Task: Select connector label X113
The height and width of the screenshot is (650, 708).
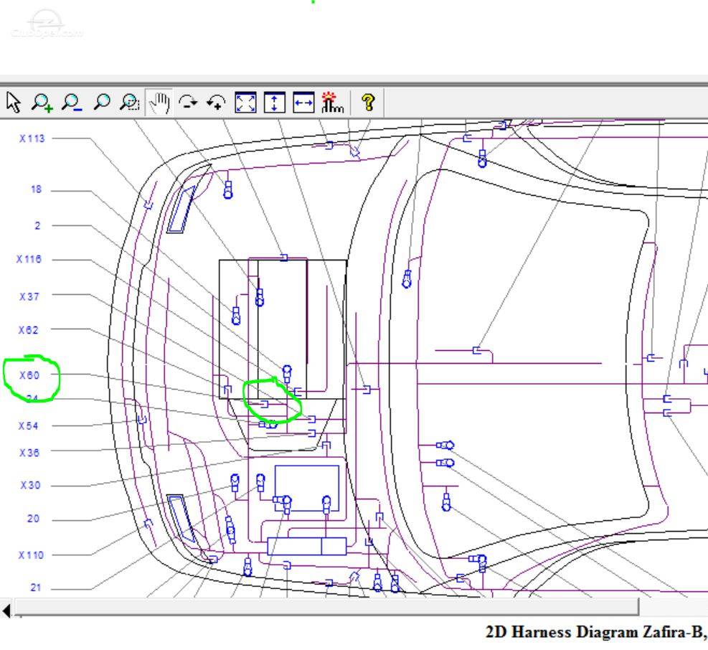Action: coord(32,138)
